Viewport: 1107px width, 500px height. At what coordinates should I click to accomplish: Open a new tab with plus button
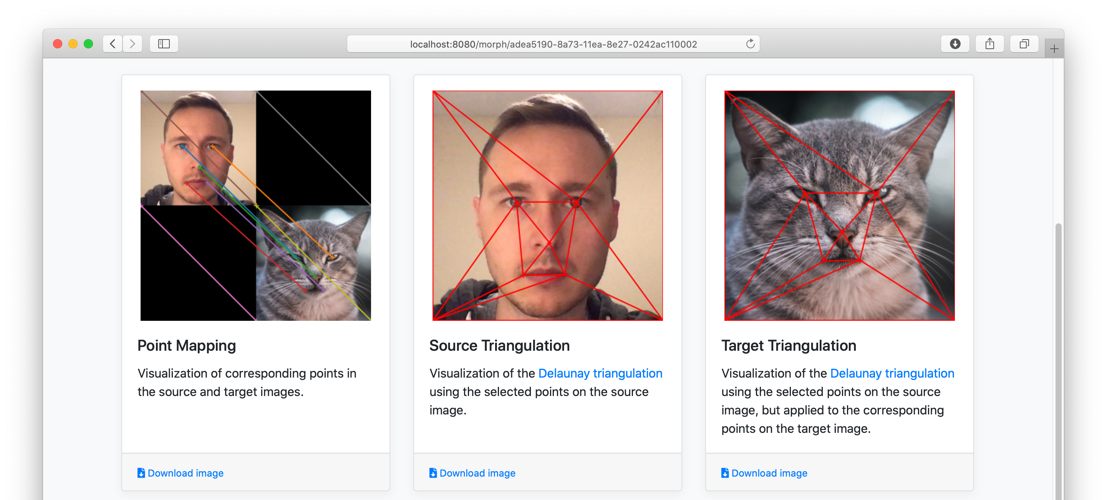point(1054,49)
